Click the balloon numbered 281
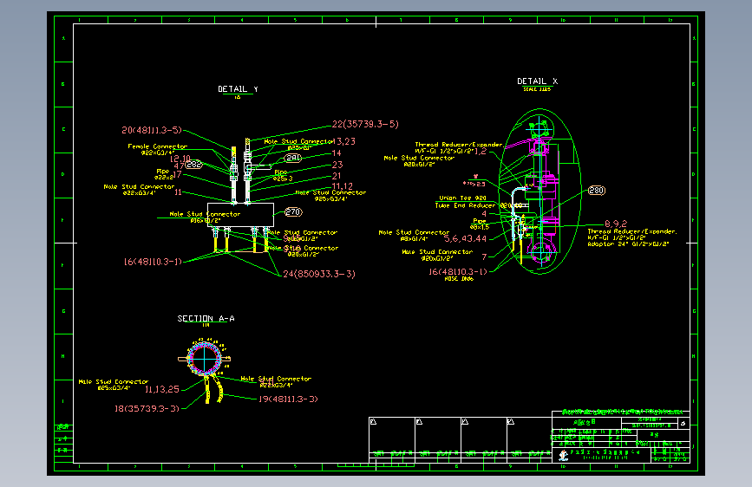Screen dimensions: 752x487 293,158
